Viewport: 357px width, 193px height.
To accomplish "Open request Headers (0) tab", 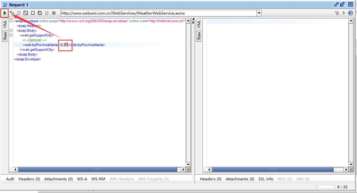I will (x=29, y=179).
